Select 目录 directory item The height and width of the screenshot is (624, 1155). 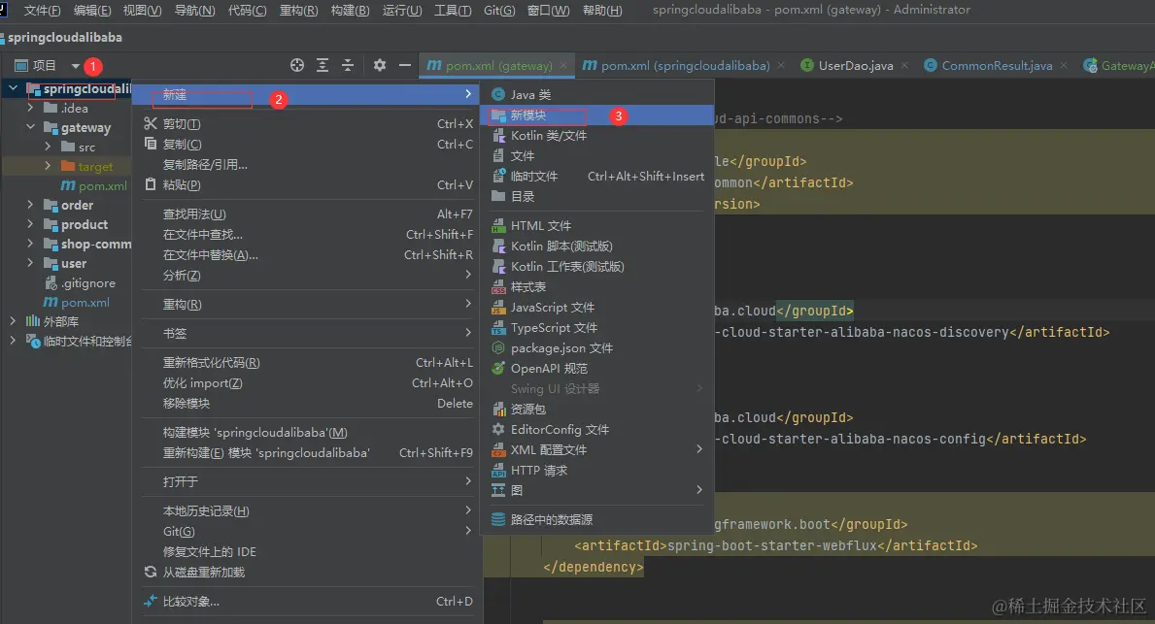click(x=596, y=196)
